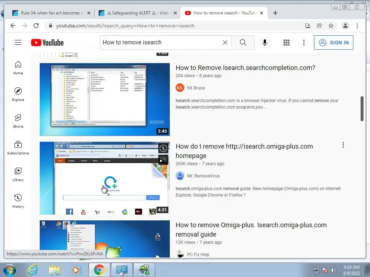The image size is (370, 277).
Task: Bookmark this page with the star icon
Action: [x=331, y=26]
